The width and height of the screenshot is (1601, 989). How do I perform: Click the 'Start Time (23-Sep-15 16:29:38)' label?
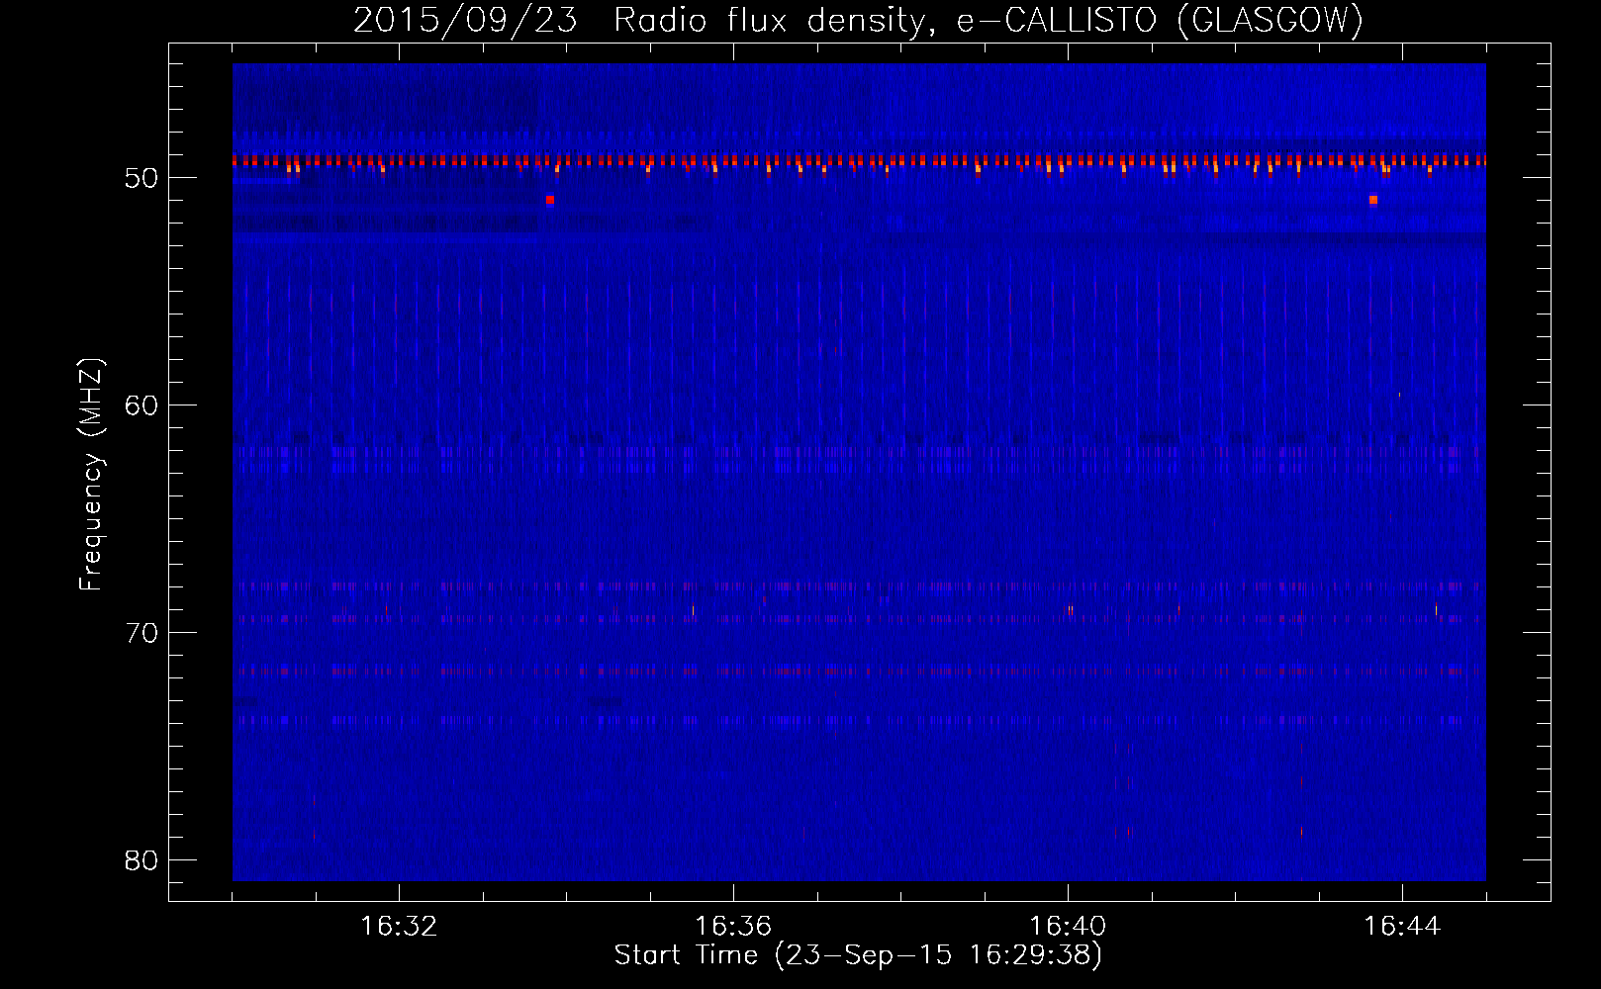coord(858,955)
